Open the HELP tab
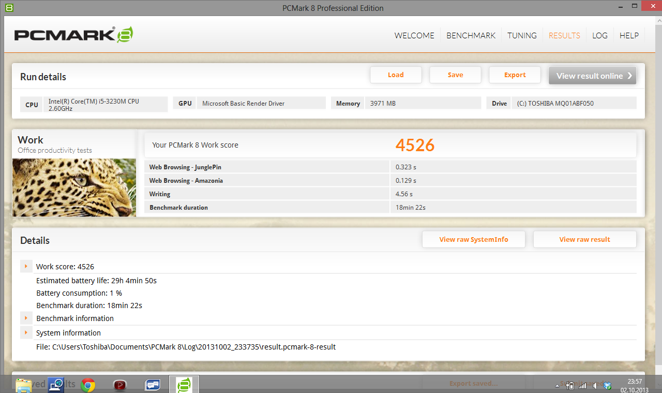 (629, 35)
